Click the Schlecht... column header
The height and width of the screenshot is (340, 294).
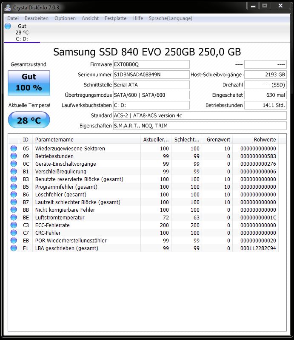[187, 140]
